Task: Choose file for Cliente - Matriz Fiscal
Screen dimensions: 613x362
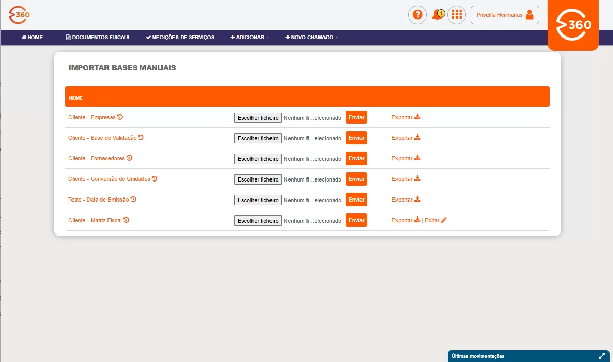Action: click(x=258, y=221)
